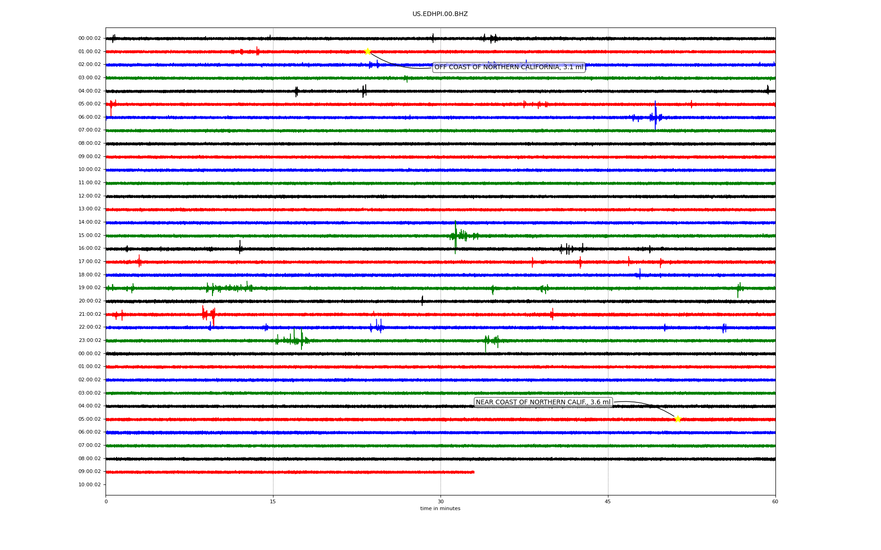Click the 10:00:02 label of the empty last row

(89, 485)
